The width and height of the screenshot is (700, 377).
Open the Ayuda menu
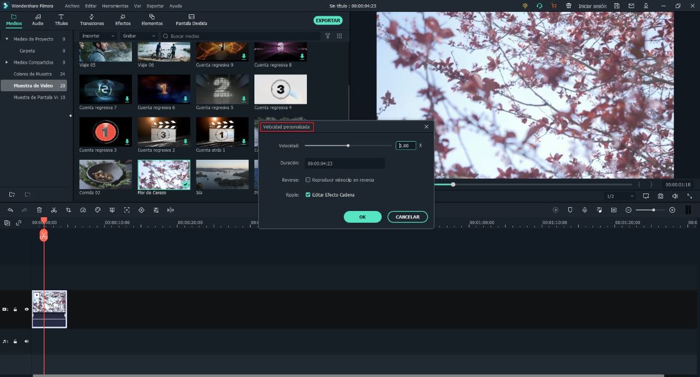pos(176,6)
